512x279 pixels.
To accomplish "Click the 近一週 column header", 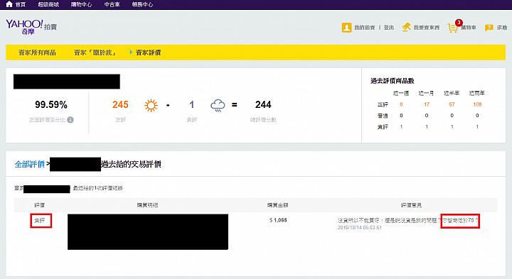I will pyautogui.click(x=401, y=93).
